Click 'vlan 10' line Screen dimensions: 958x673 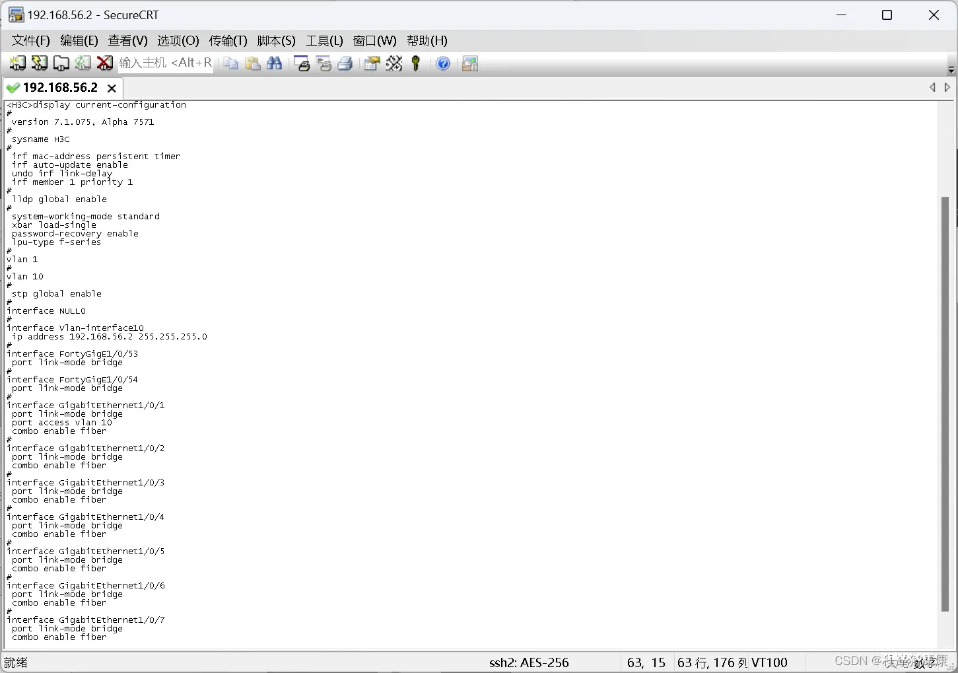[x=24, y=277]
